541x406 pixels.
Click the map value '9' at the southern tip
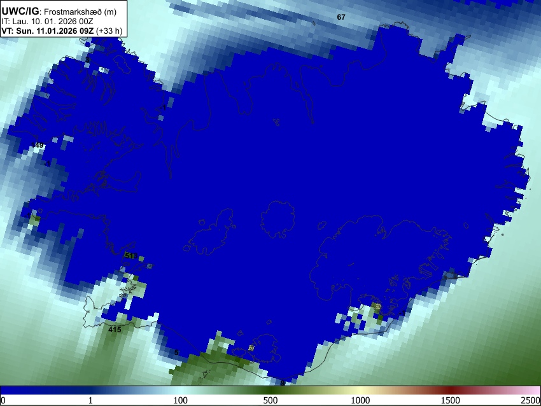(x=282, y=383)
